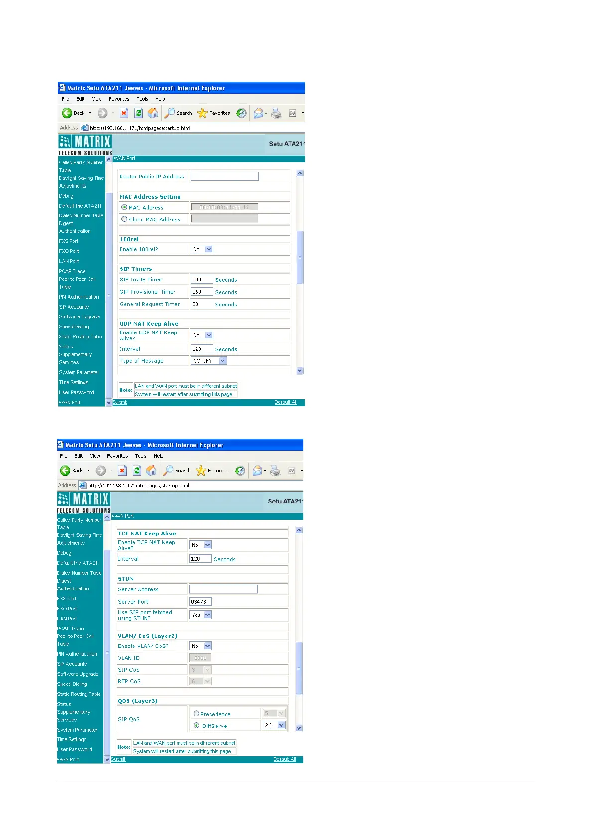Open System Parameter link in lower window sidebar
This screenshot has width=592, height=838.
[77, 730]
